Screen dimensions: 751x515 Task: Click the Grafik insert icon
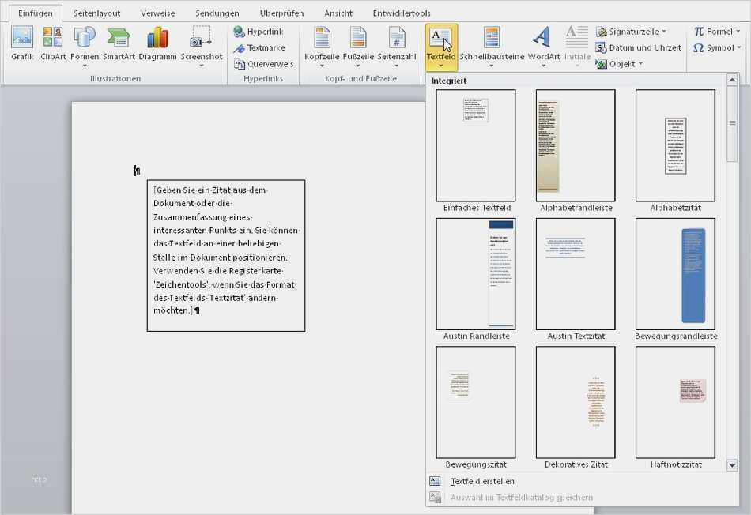(x=22, y=43)
